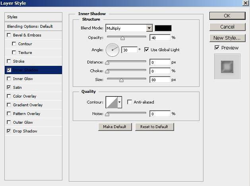
Task: Open the Contour picker dropdown arrow
Action: [120, 102]
